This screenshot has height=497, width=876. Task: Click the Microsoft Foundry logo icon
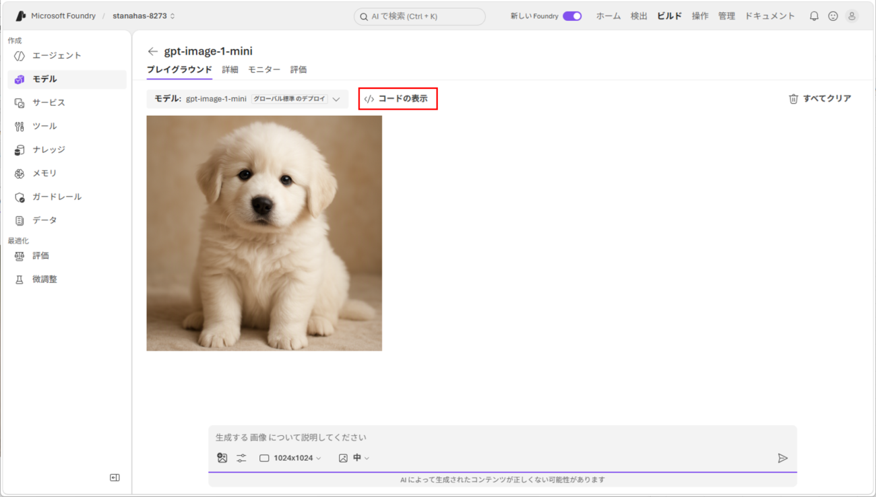[20, 15]
